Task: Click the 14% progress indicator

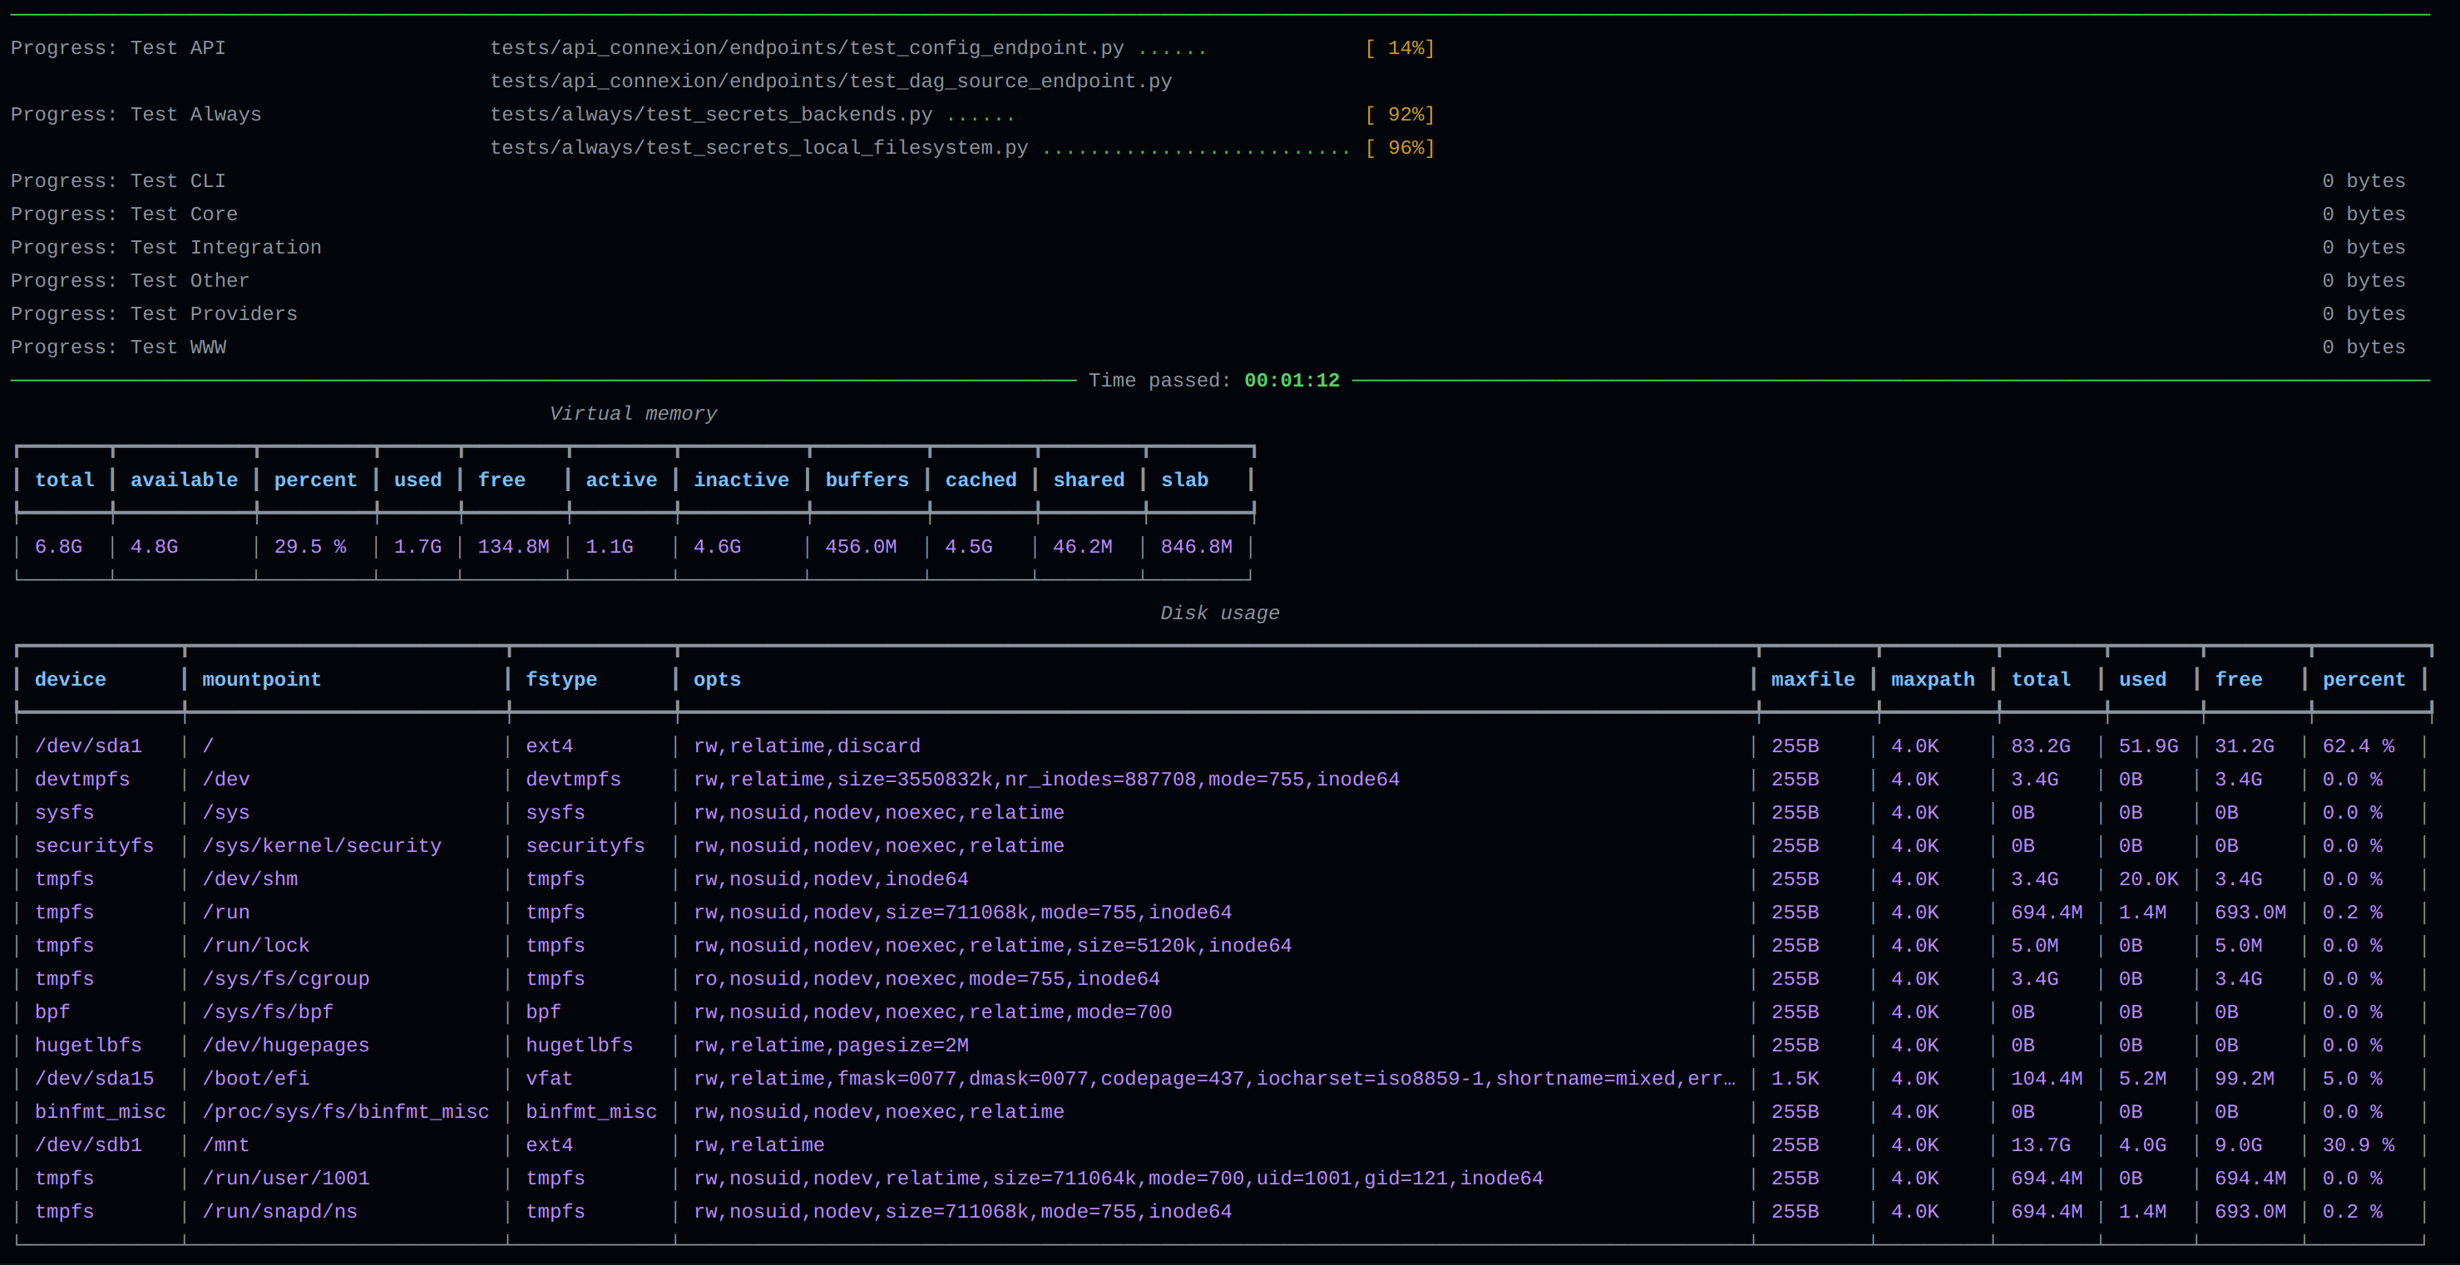Action: click(1399, 47)
